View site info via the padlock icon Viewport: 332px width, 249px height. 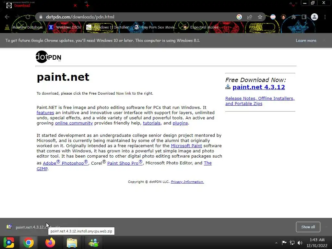41,17
